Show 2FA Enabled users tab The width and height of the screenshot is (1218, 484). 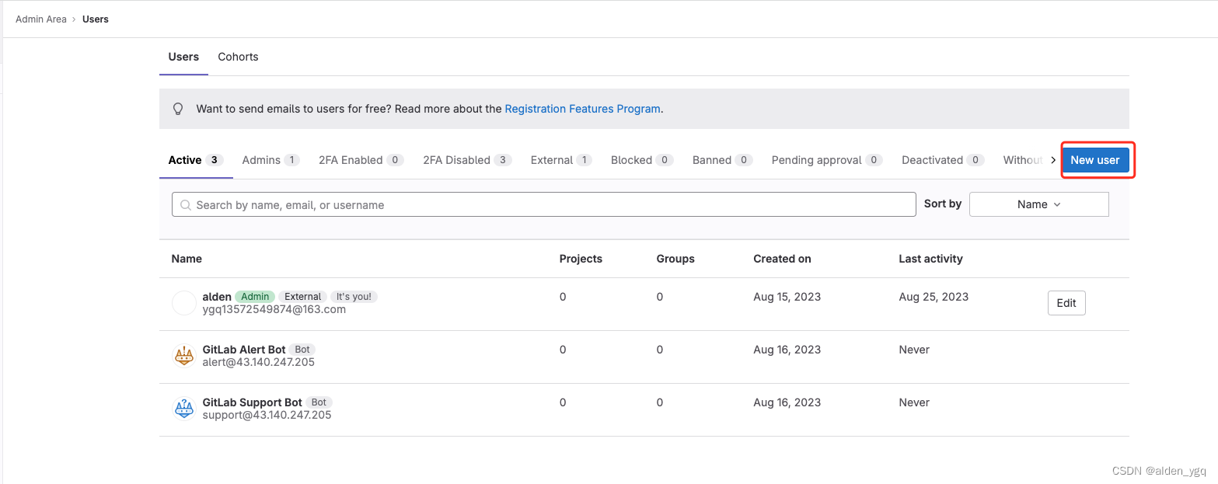click(x=361, y=160)
